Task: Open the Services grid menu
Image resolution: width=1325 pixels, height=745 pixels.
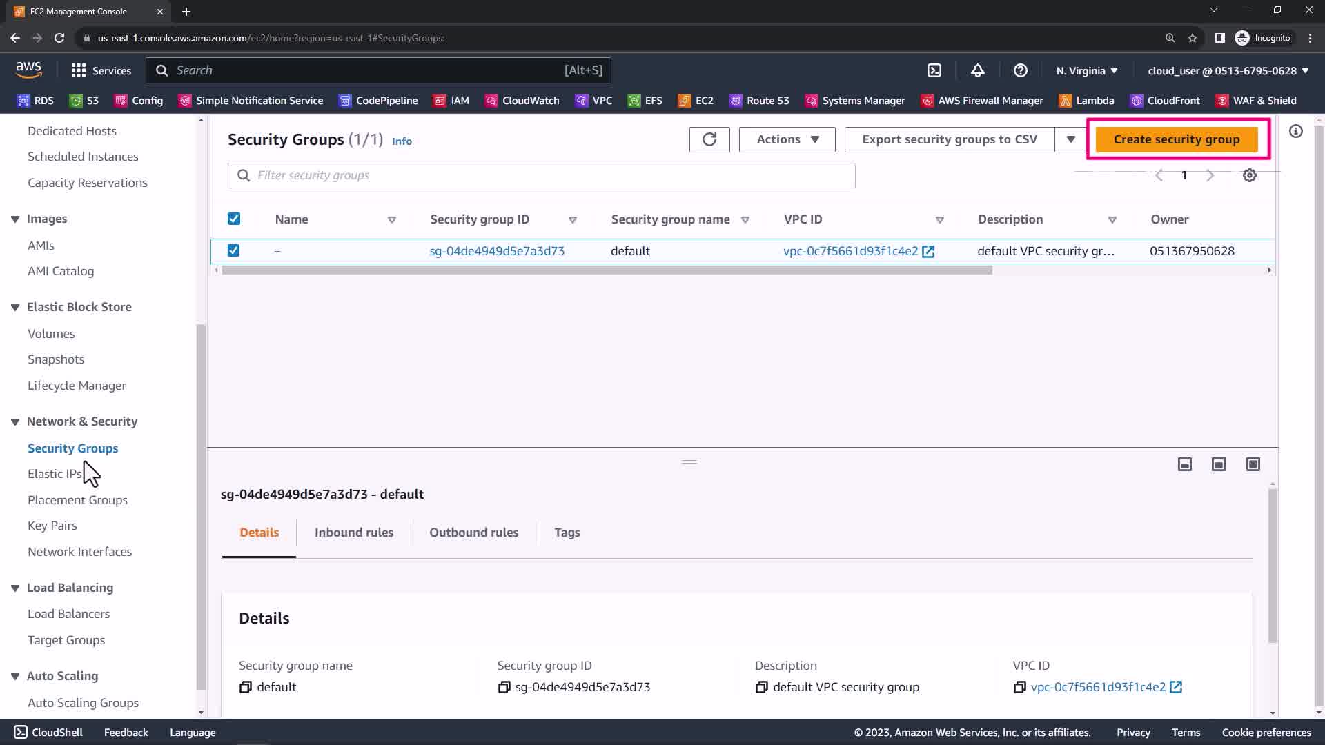Action: pos(79,70)
